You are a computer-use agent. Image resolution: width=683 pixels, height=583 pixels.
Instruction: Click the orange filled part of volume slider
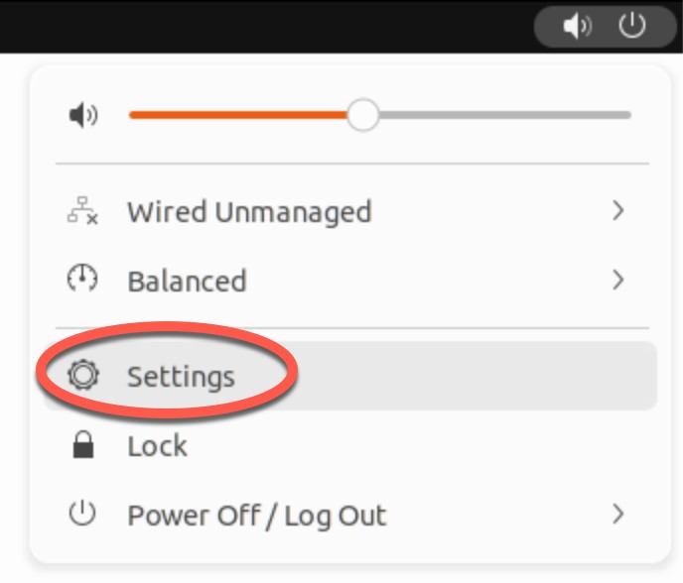[238, 115]
